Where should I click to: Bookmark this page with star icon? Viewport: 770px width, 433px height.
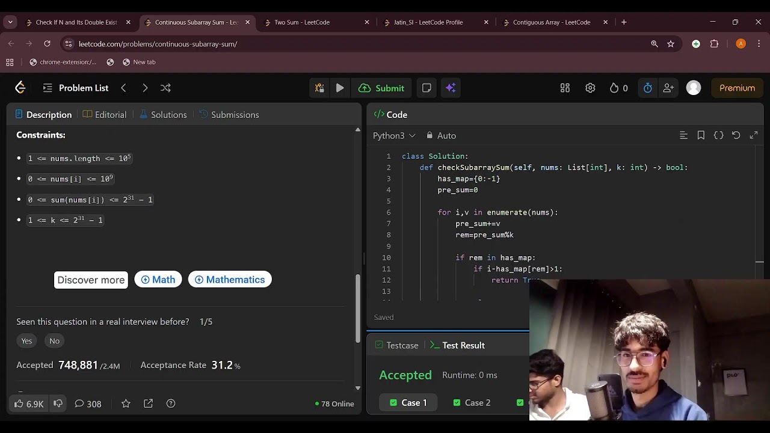[671, 44]
